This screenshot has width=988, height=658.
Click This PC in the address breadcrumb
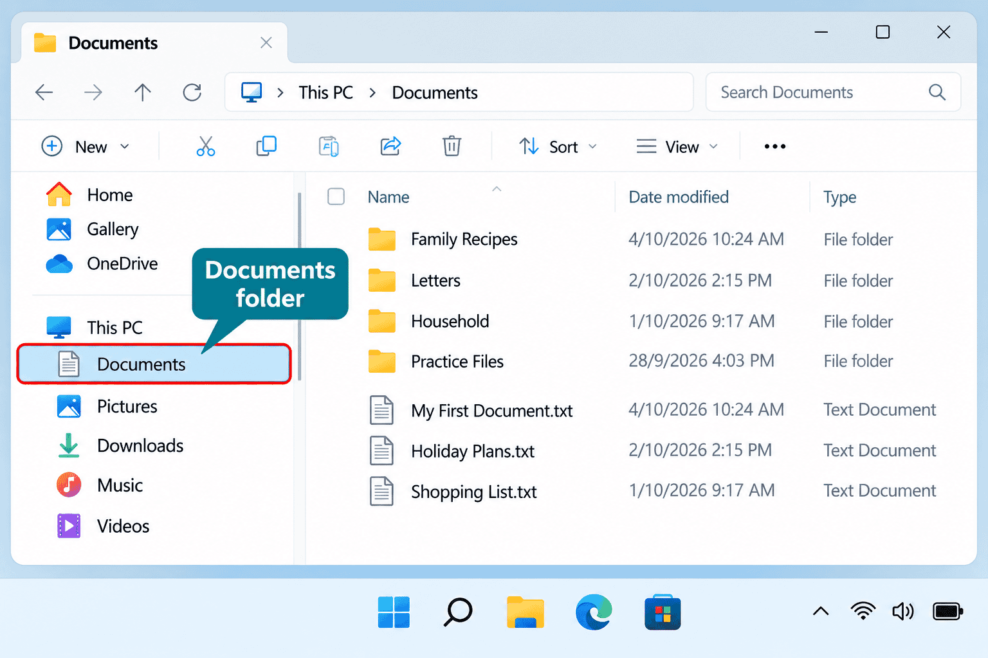325,93
